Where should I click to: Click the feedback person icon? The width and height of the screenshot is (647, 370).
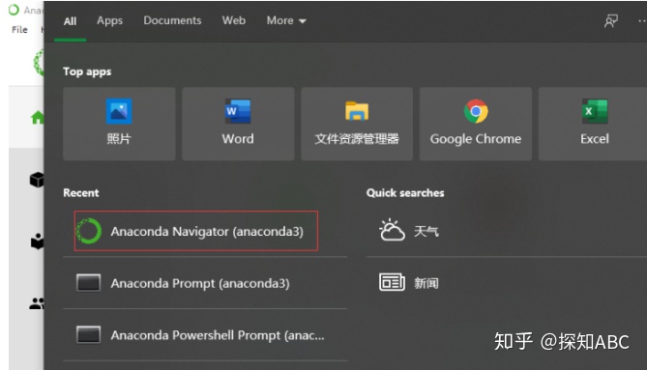pyautogui.click(x=610, y=20)
